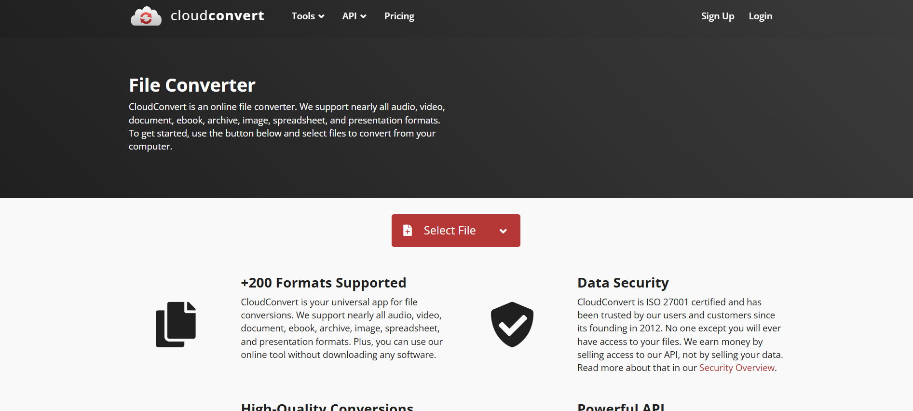This screenshot has height=411, width=913.
Task: Click the cloudconvert brand name text
Action: click(218, 16)
